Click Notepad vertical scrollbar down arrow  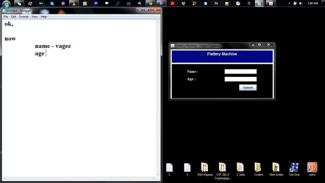(158, 175)
